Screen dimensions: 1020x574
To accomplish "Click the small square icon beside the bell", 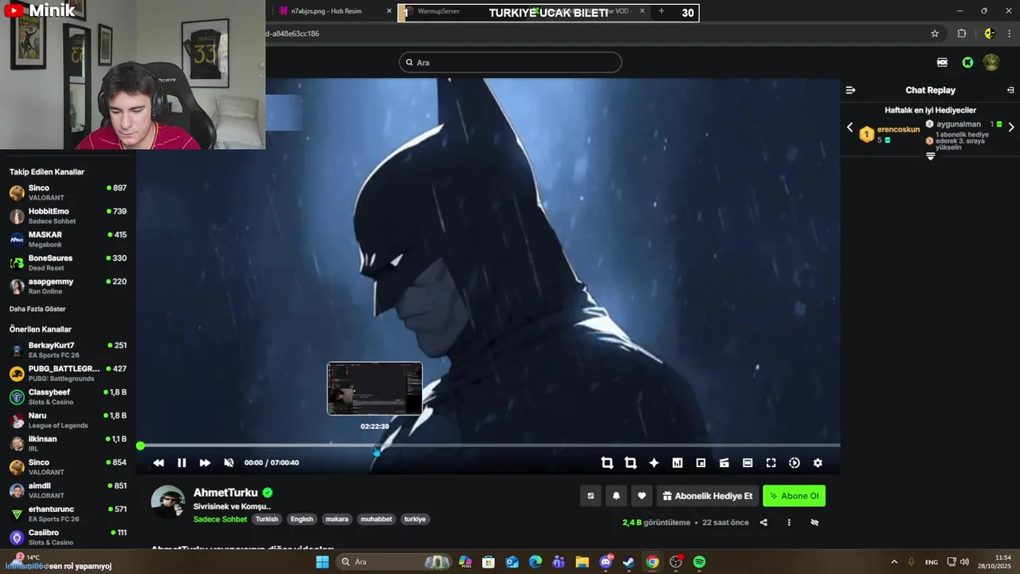I will (590, 496).
